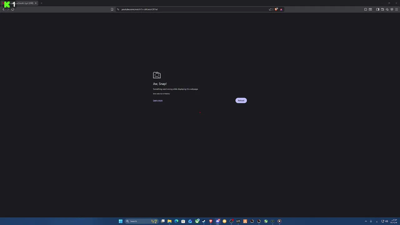Click the taskbar Search box
The height and width of the screenshot is (225, 400).
coord(141,221)
